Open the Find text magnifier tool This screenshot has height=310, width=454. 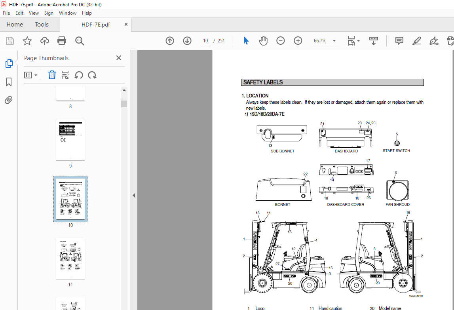80,41
